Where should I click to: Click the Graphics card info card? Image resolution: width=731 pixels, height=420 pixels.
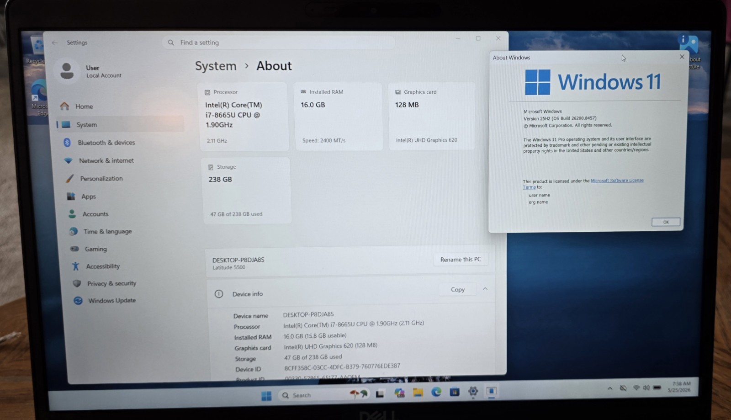[432, 116]
